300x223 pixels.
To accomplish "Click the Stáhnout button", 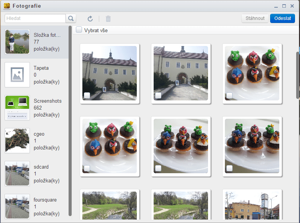I will pos(255,18).
